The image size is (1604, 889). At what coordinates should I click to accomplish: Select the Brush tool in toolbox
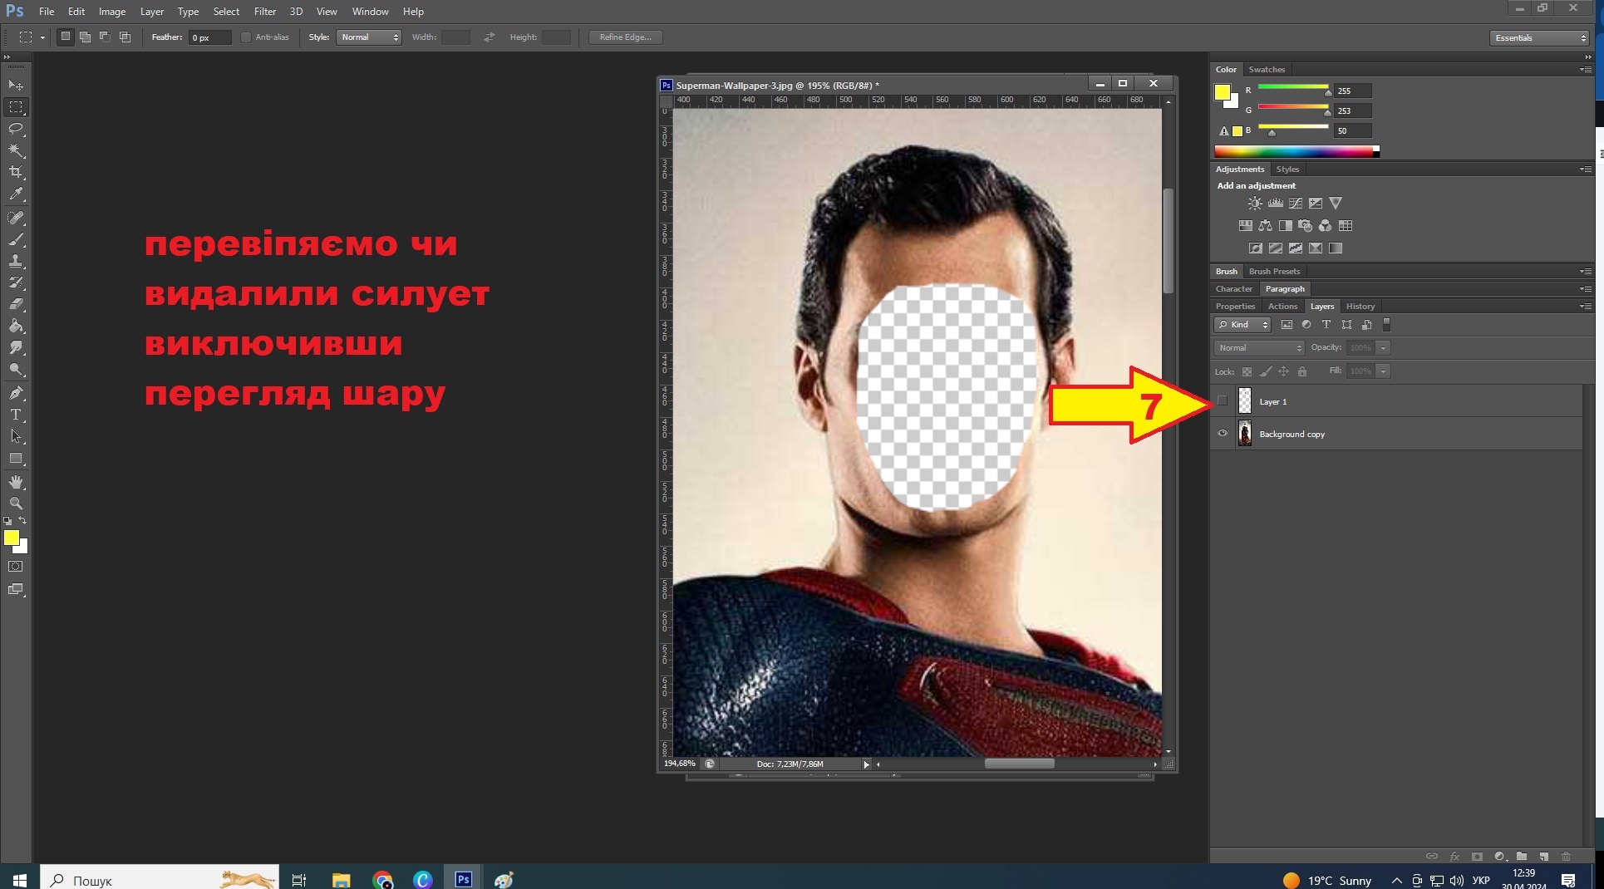pos(16,239)
